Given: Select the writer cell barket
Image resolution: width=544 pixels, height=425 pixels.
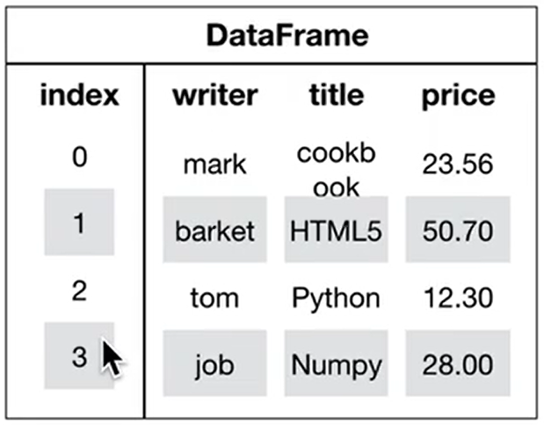Looking at the screenshot, I should 214,230.
